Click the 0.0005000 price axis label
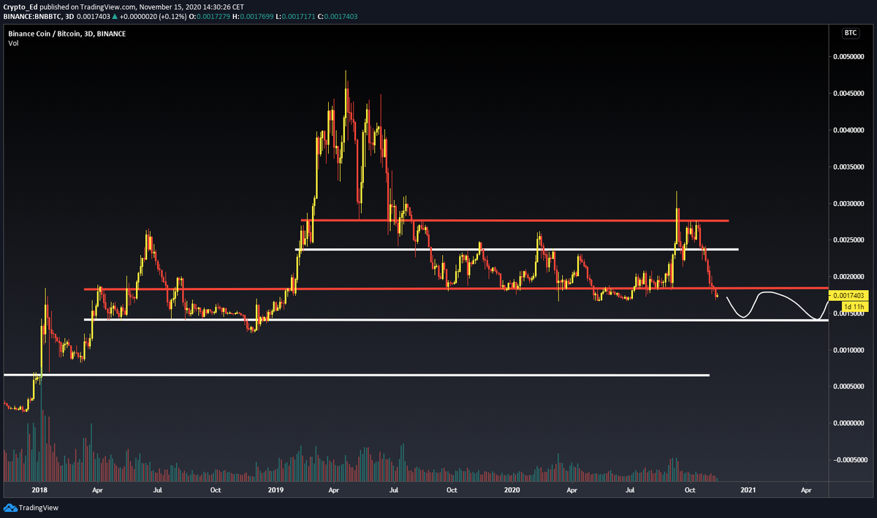877x518 pixels. 850,387
